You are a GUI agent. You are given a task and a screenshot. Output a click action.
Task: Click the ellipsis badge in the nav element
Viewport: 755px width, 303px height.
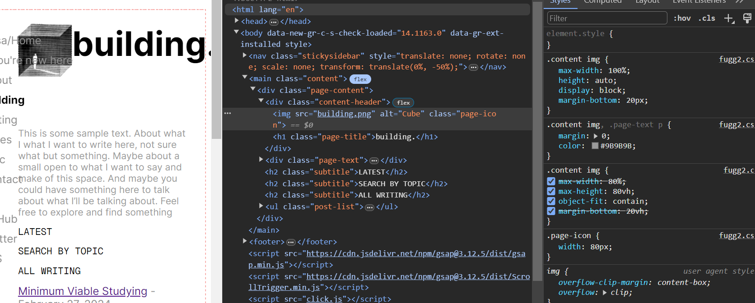click(473, 67)
